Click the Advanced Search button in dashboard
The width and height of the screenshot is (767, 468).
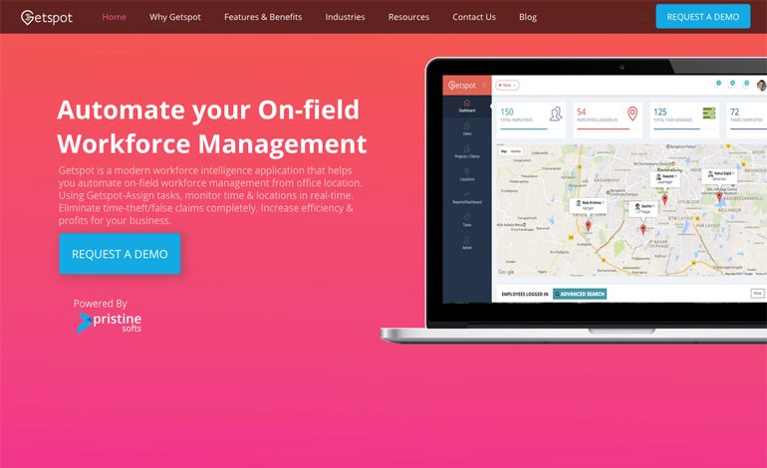(x=580, y=294)
